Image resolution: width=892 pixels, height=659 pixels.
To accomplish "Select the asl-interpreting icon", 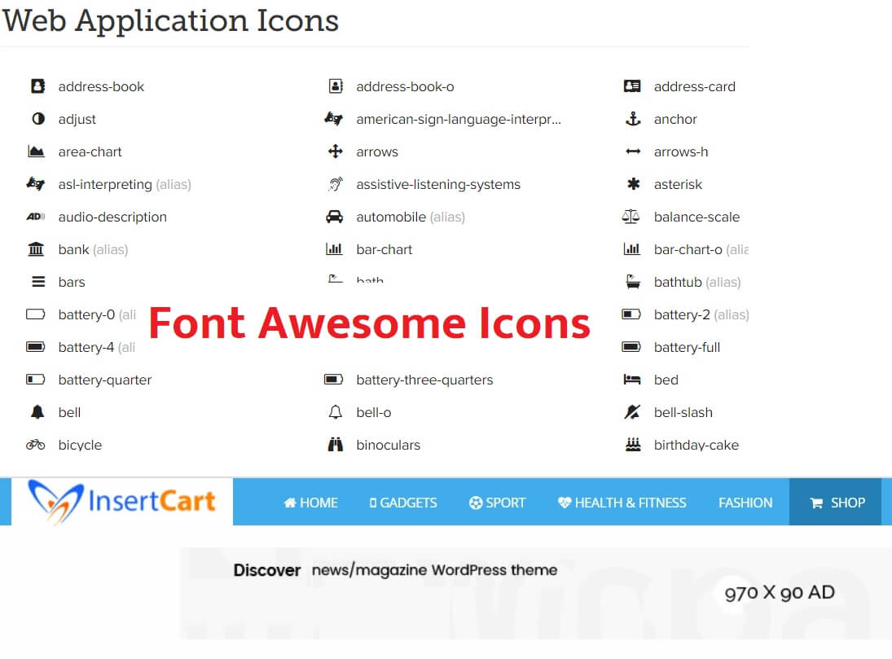I will tap(35, 183).
